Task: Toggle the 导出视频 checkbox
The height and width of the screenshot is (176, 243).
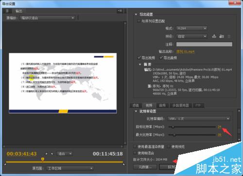Action: (x=139, y=58)
